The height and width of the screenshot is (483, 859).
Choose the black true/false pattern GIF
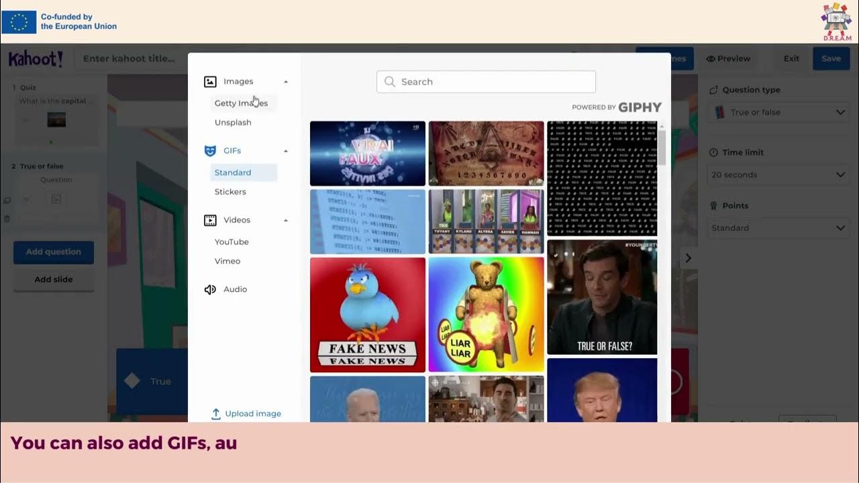click(x=602, y=178)
